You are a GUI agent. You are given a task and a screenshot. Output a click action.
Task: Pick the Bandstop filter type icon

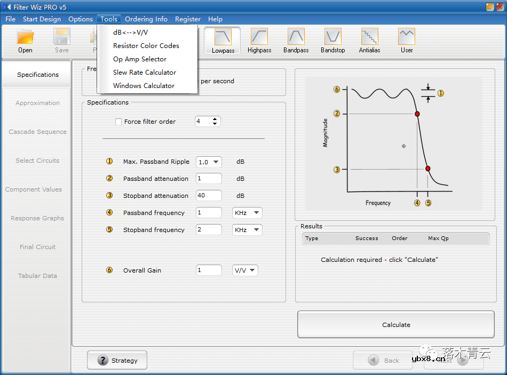333,37
